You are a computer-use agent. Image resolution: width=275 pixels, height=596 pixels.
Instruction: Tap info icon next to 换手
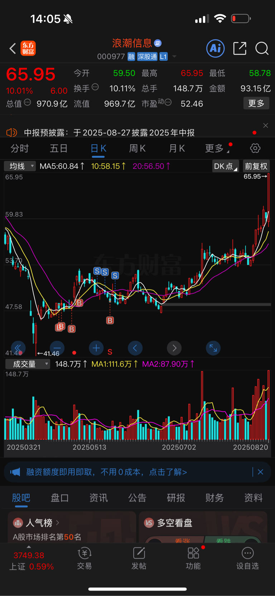click(x=95, y=87)
